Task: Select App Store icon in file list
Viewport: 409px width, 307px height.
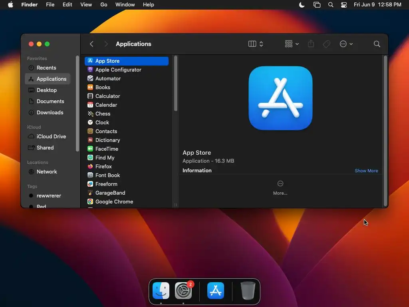Action: pos(90,61)
